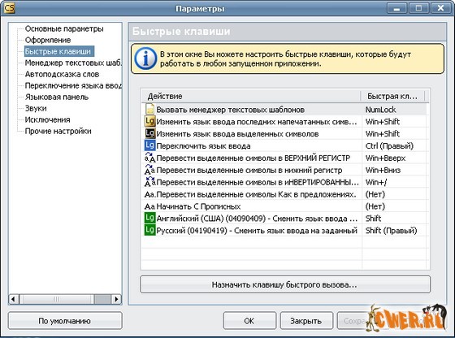This screenshot has width=455, height=338.
Task: Click green Lg icon for Русский language
Action: point(149,231)
